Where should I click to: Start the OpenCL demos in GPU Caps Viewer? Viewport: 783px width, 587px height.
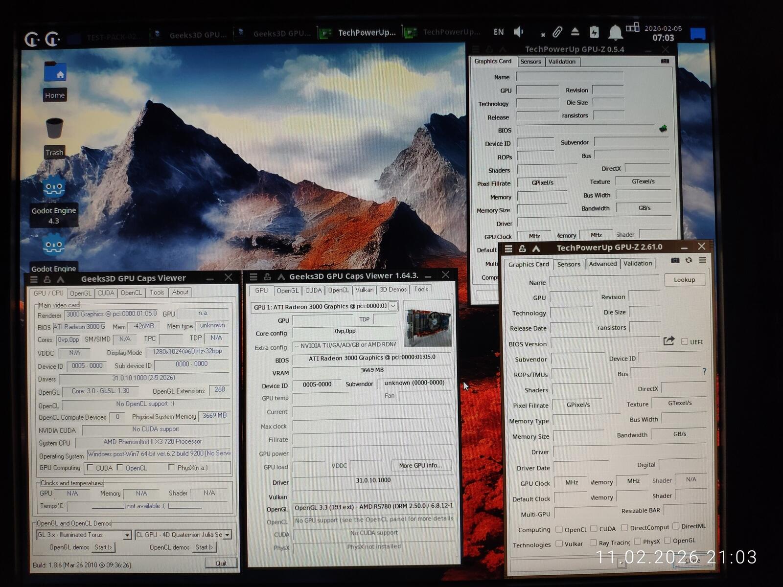pyautogui.click(x=205, y=547)
